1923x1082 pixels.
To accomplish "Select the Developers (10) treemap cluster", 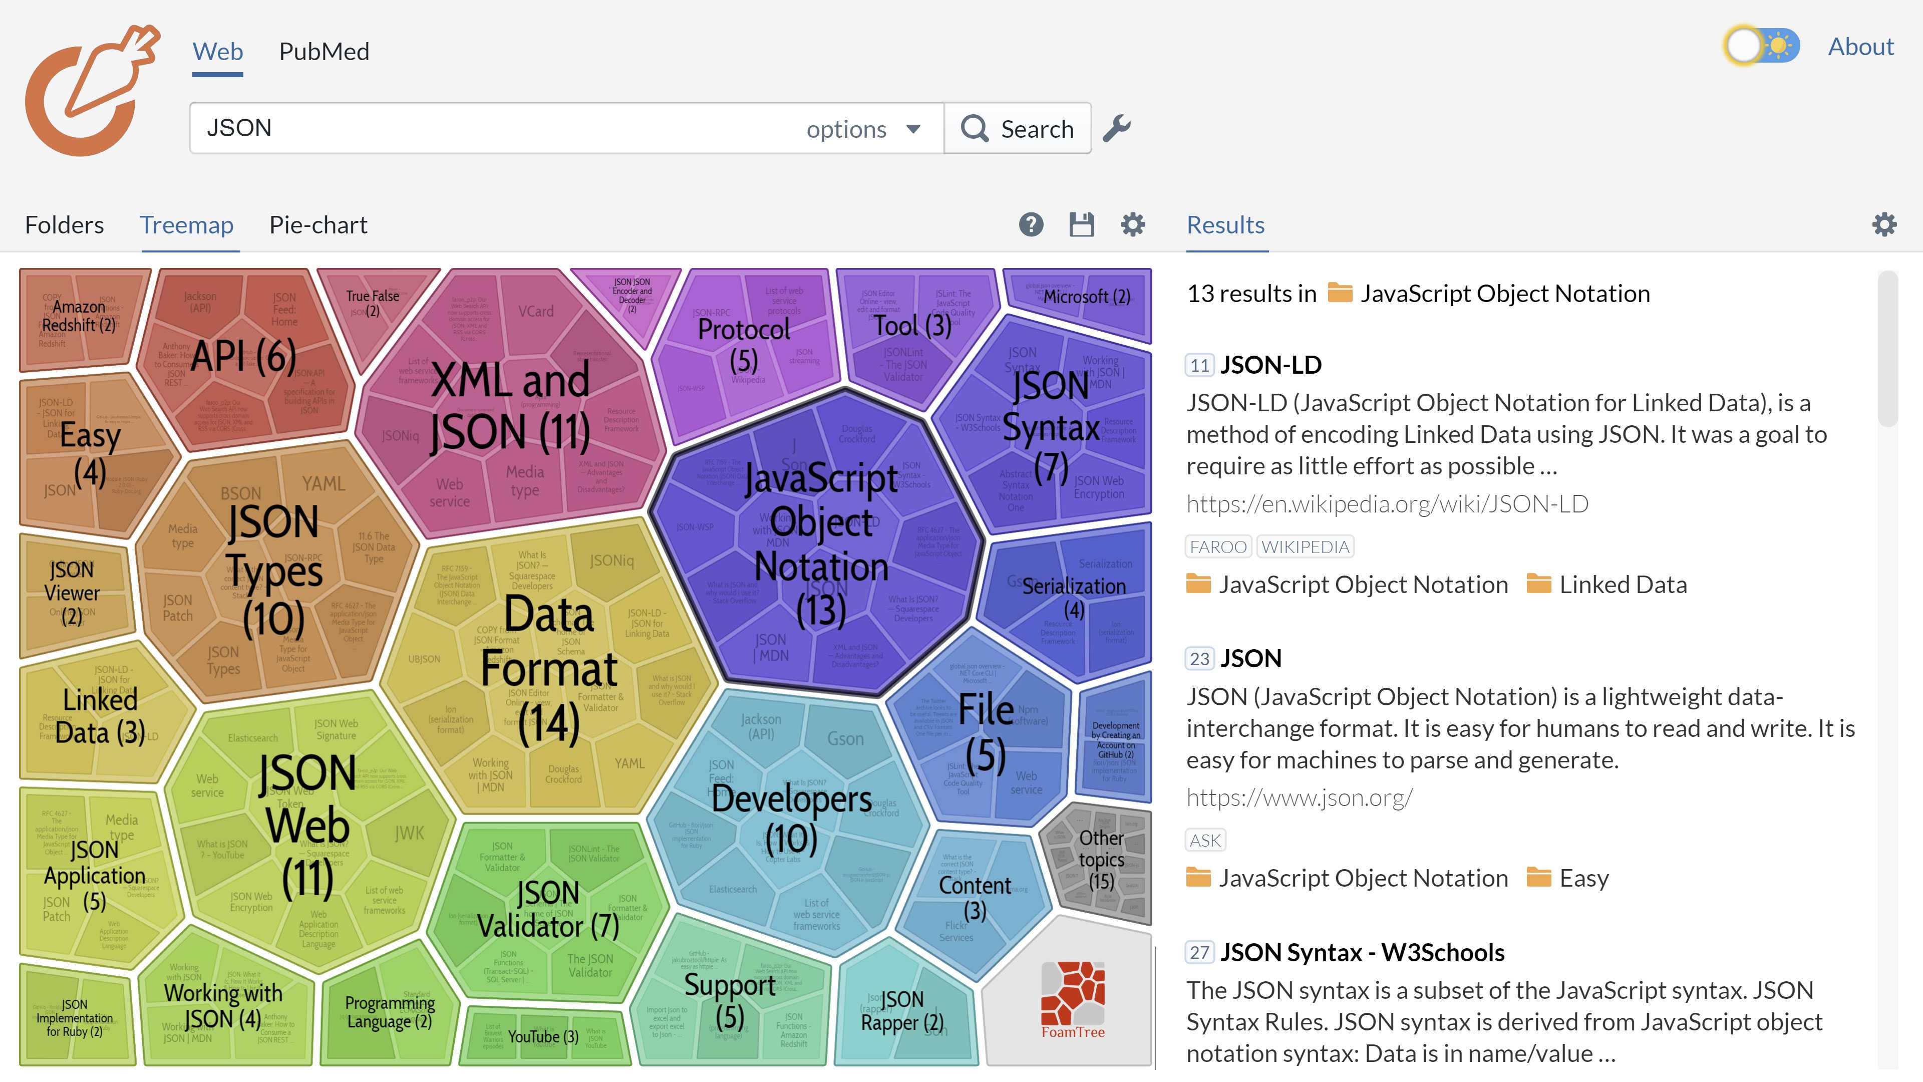I will pyautogui.click(x=791, y=818).
